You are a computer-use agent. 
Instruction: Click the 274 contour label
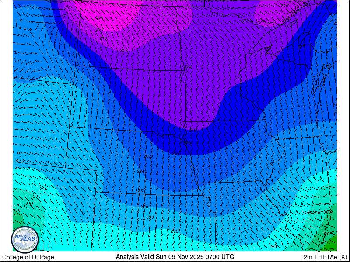coord(188,67)
